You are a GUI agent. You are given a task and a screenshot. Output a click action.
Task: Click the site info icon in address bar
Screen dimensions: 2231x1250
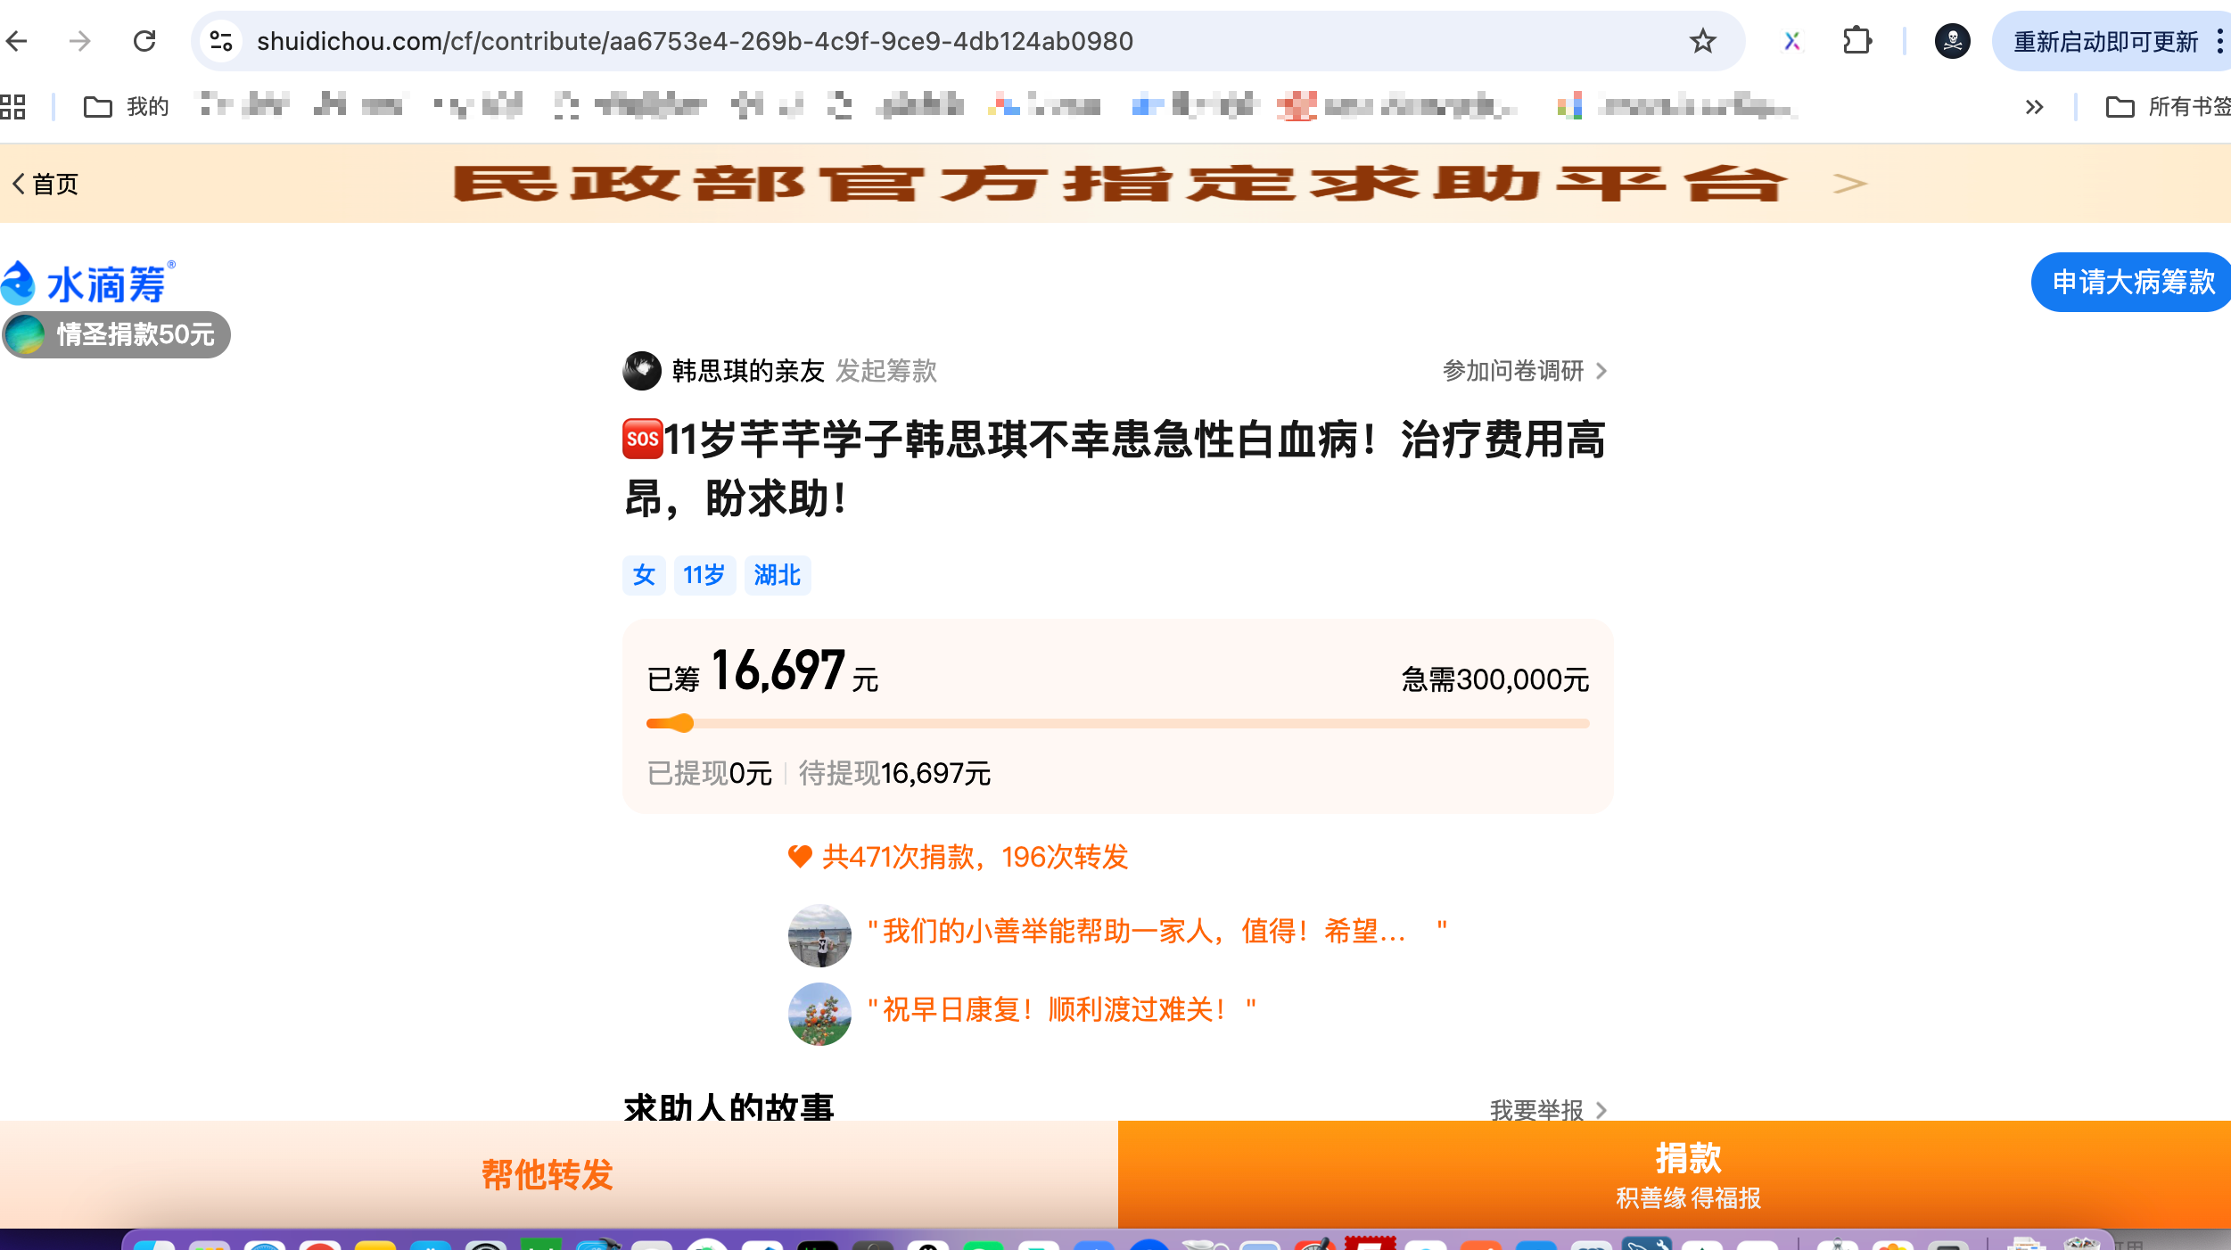pyautogui.click(x=220, y=41)
